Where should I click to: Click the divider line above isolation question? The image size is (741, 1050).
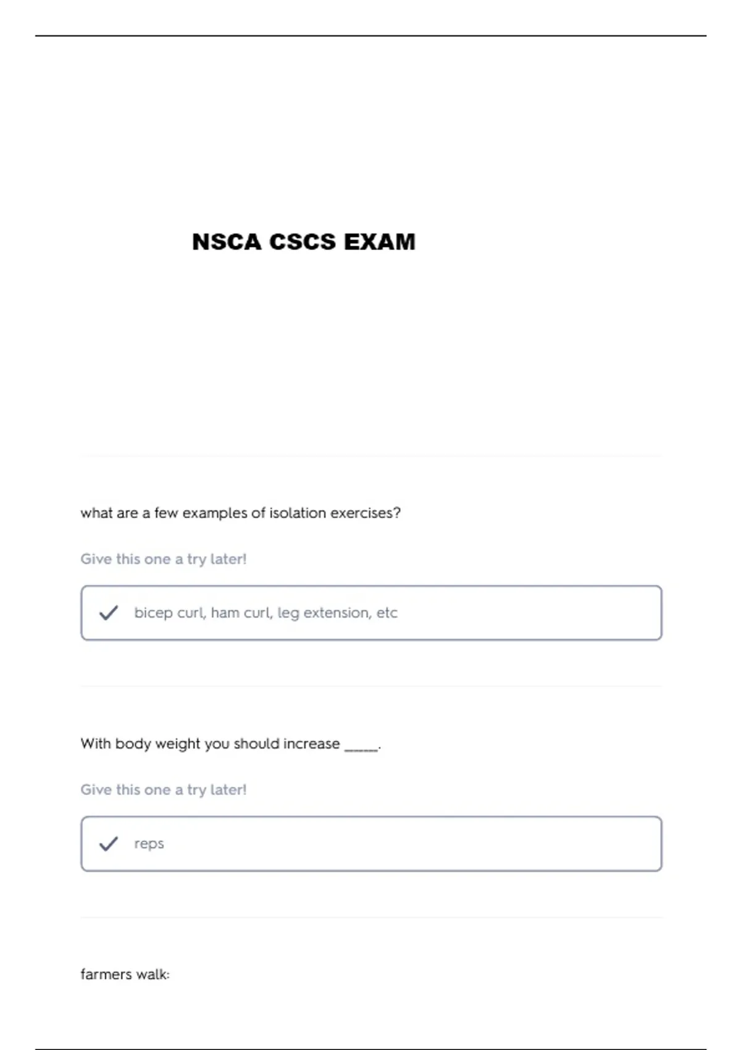[371, 456]
